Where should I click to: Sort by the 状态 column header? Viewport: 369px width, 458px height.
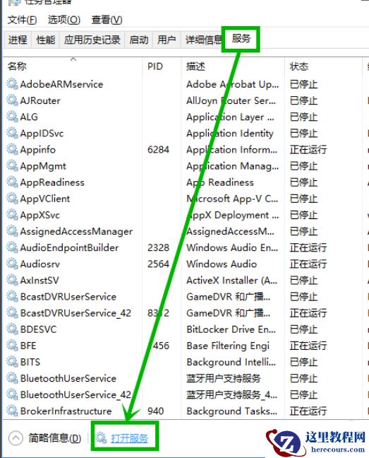click(x=298, y=66)
